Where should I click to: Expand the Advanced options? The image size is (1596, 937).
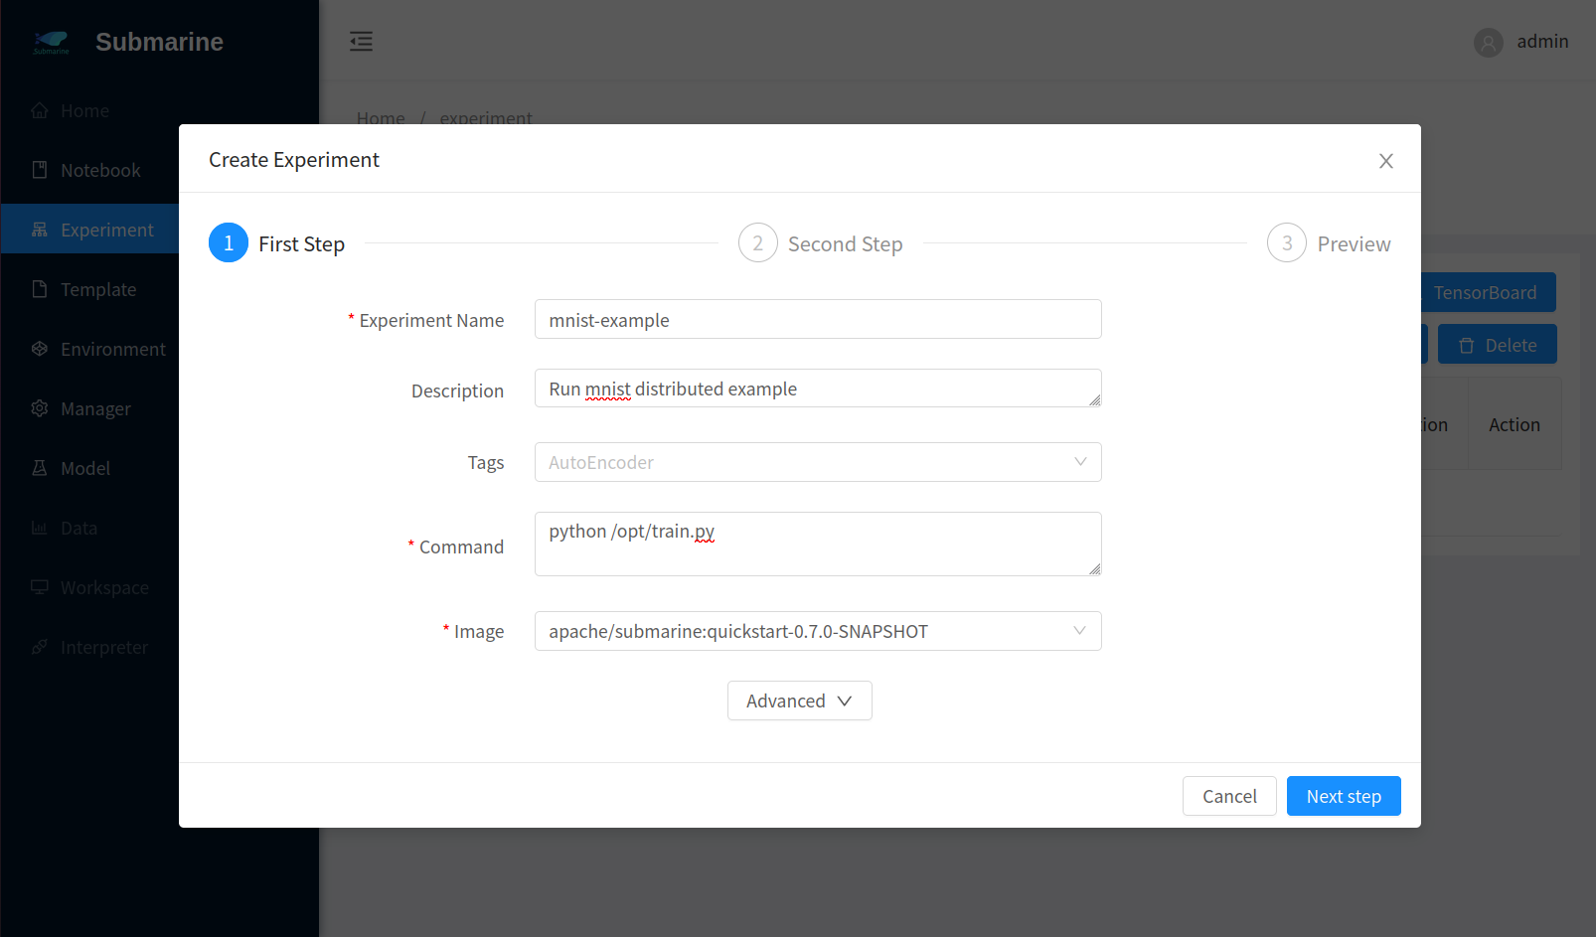(x=799, y=701)
